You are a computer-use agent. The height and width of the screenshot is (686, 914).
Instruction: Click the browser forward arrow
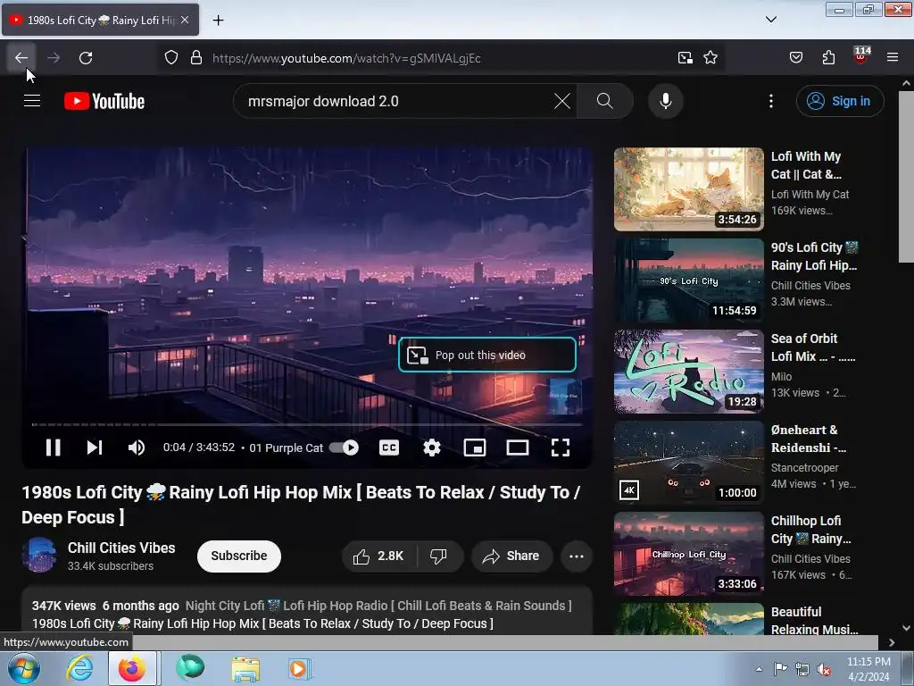(54, 58)
